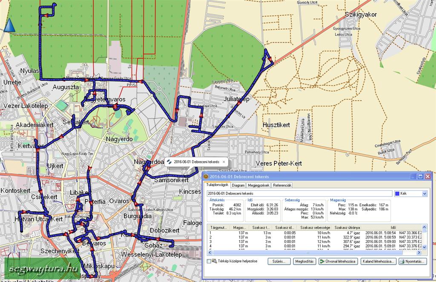Screen dimensions: 436x282
Task: Click the Kaland létrehozása button
Action: point(378,262)
